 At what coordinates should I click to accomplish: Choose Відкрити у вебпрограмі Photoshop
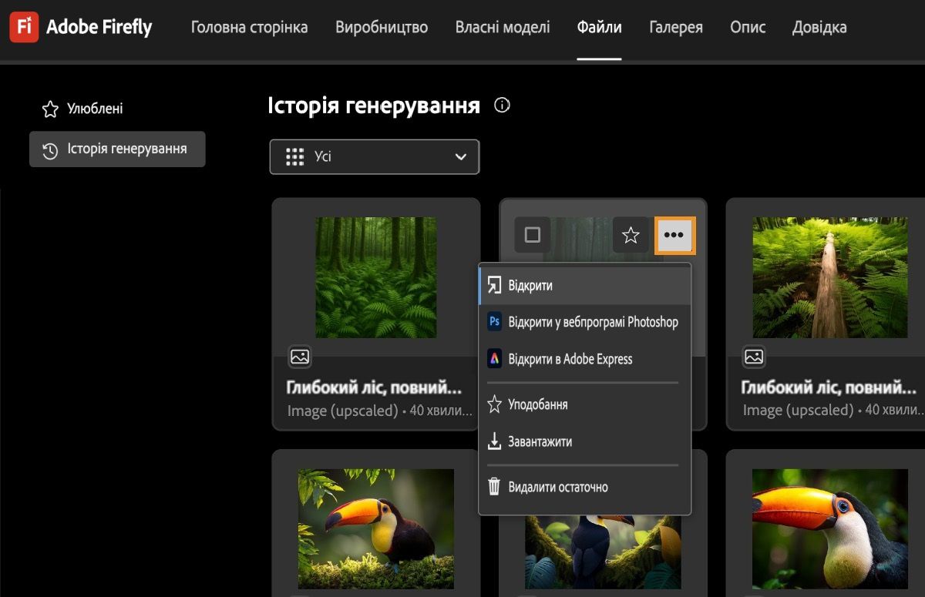(x=585, y=322)
